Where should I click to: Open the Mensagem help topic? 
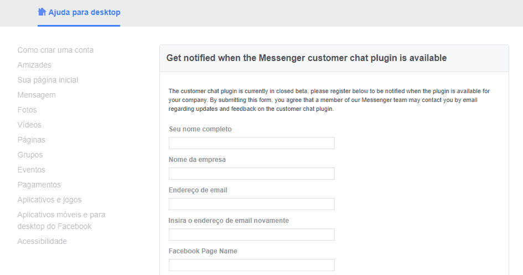click(37, 95)
